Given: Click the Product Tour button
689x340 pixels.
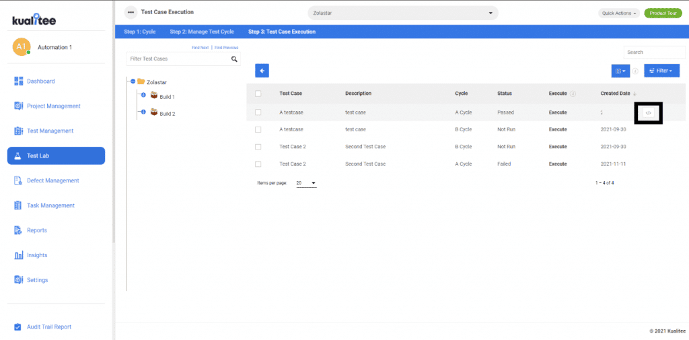Looking at the screenshot, I should 662,13.
